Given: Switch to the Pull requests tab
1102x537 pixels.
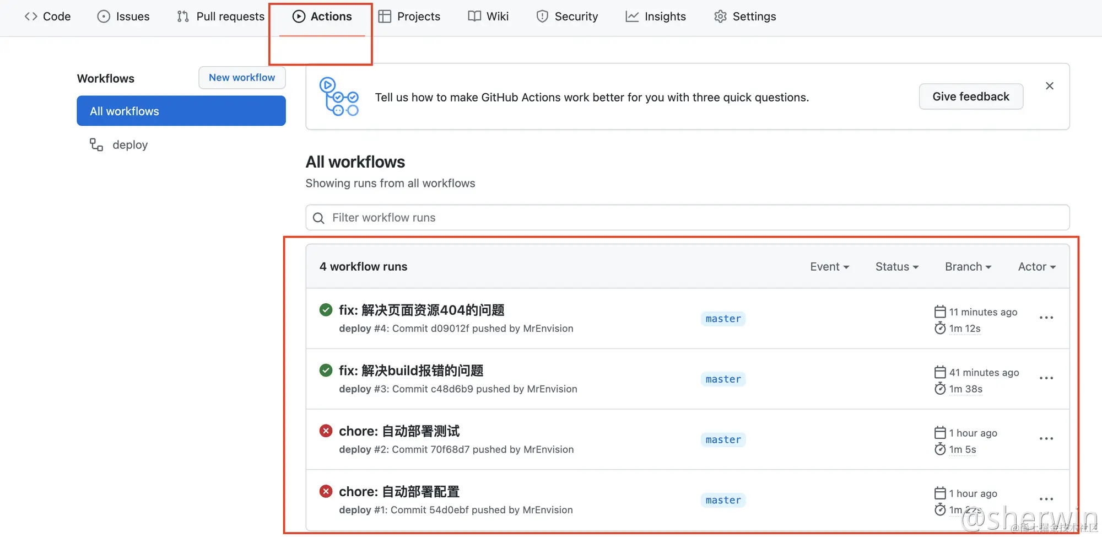Looking at the screenshot, I should (220, 17).
